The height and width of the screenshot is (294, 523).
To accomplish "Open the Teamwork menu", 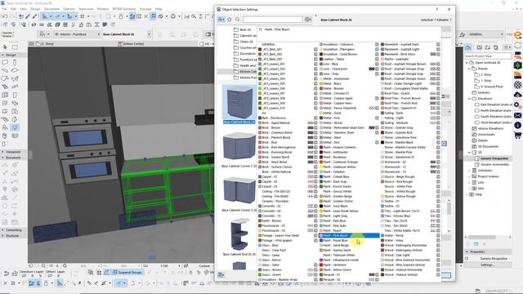I will [x=86, y=9].
